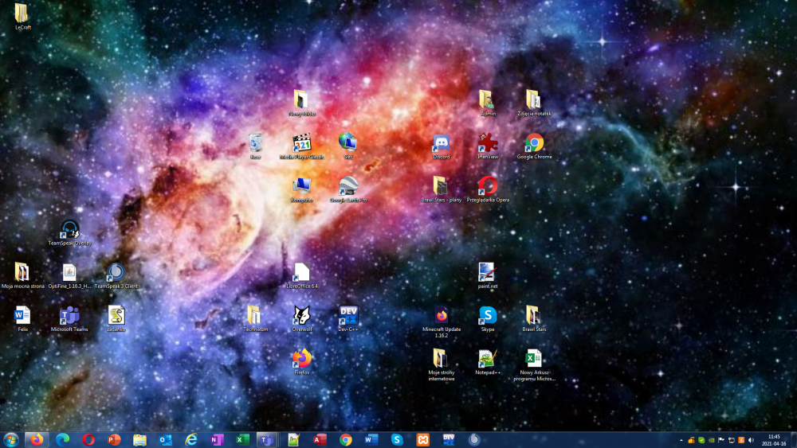Open the IrfanView desktop shortcut
This screenshot has width=797, height=448.
488,144
